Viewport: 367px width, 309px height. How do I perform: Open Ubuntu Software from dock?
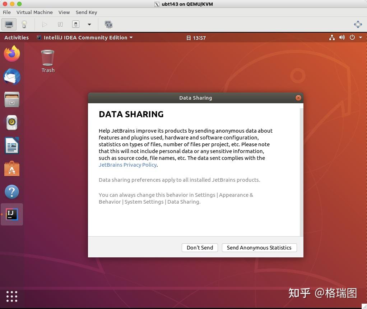click(x=12, y=168)
